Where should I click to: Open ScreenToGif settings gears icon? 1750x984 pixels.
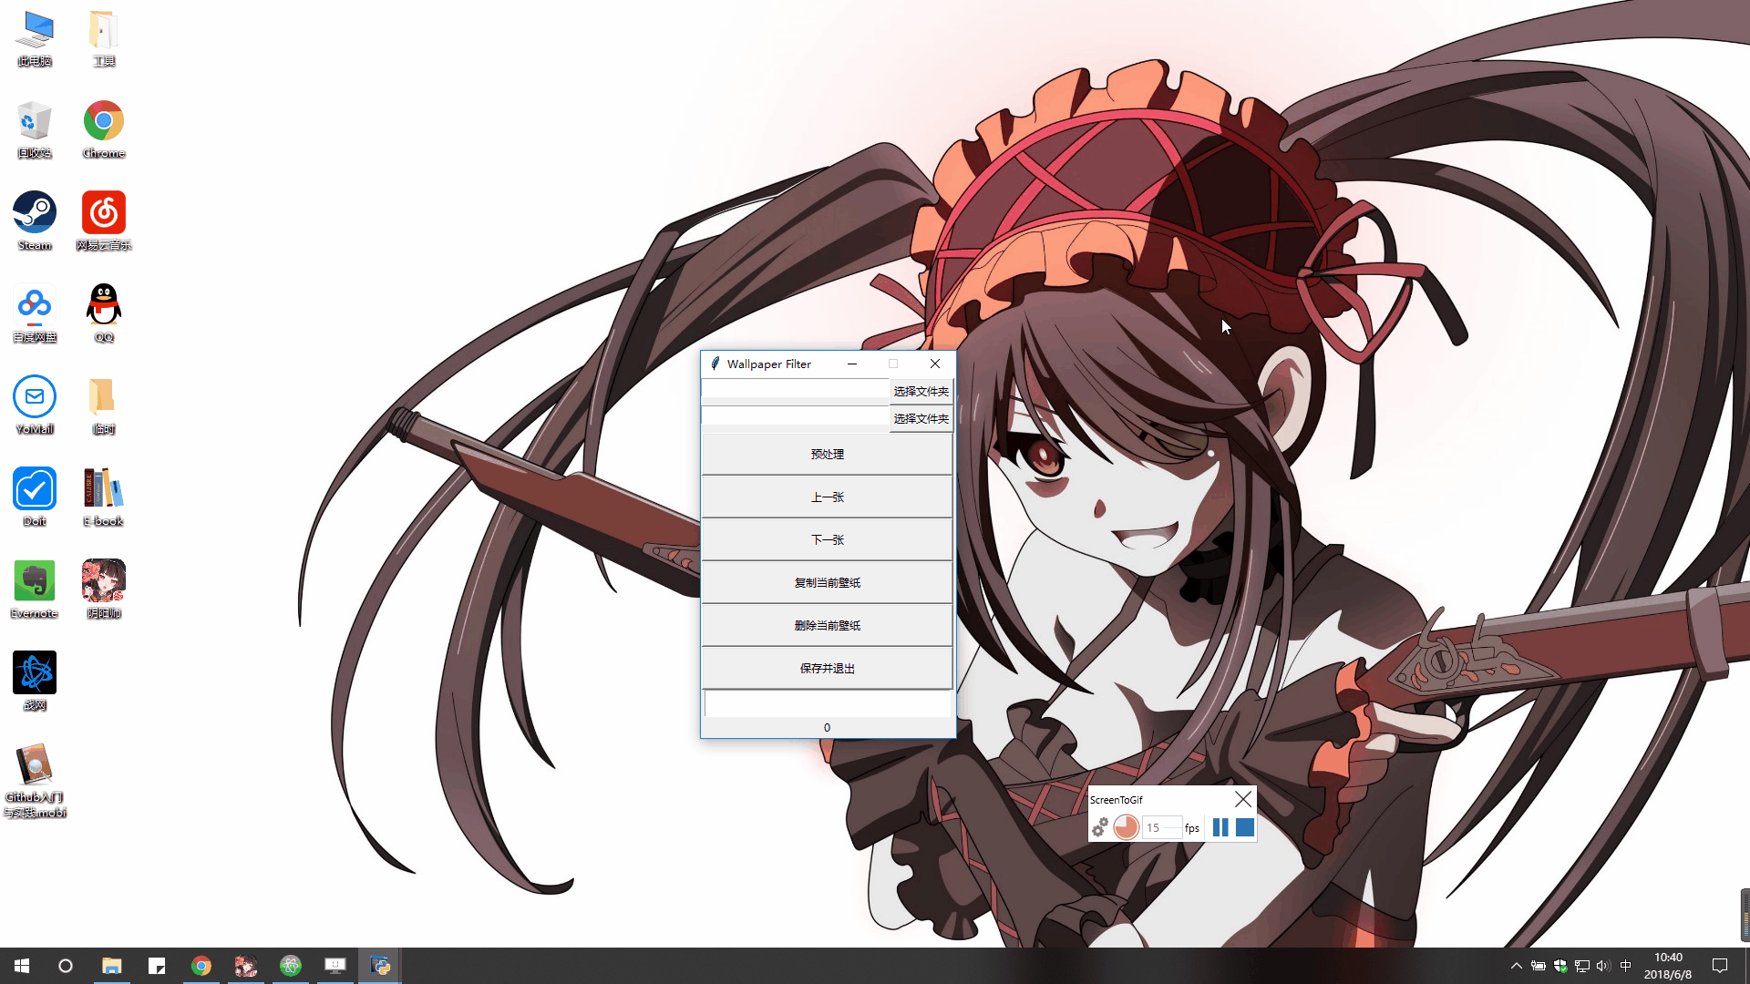coord(1100,827)
